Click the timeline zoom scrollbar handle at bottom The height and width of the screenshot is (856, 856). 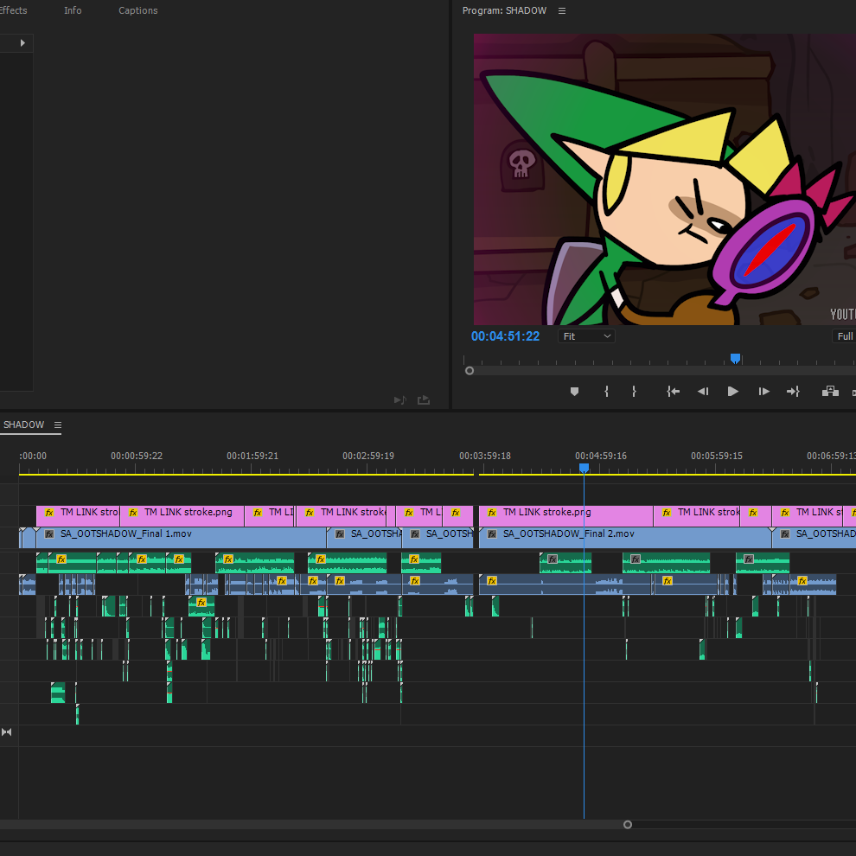(628, 824)
